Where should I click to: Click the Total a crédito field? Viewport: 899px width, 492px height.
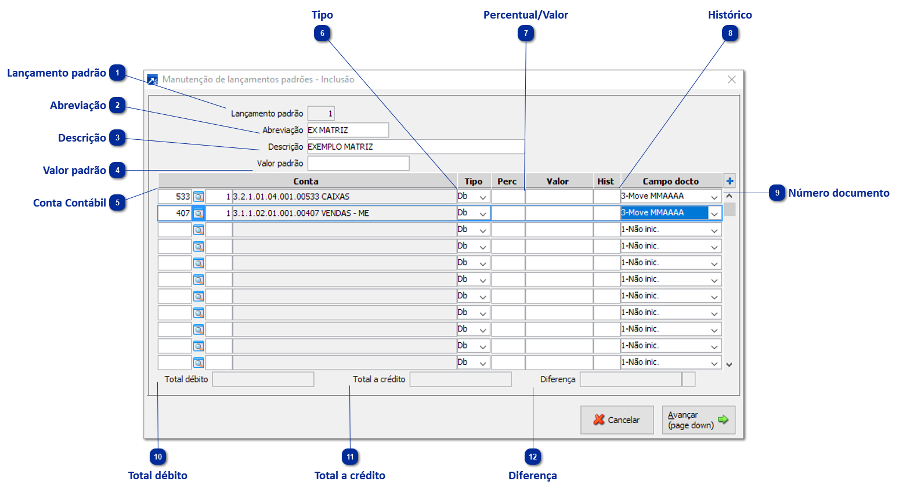(461, 379)
